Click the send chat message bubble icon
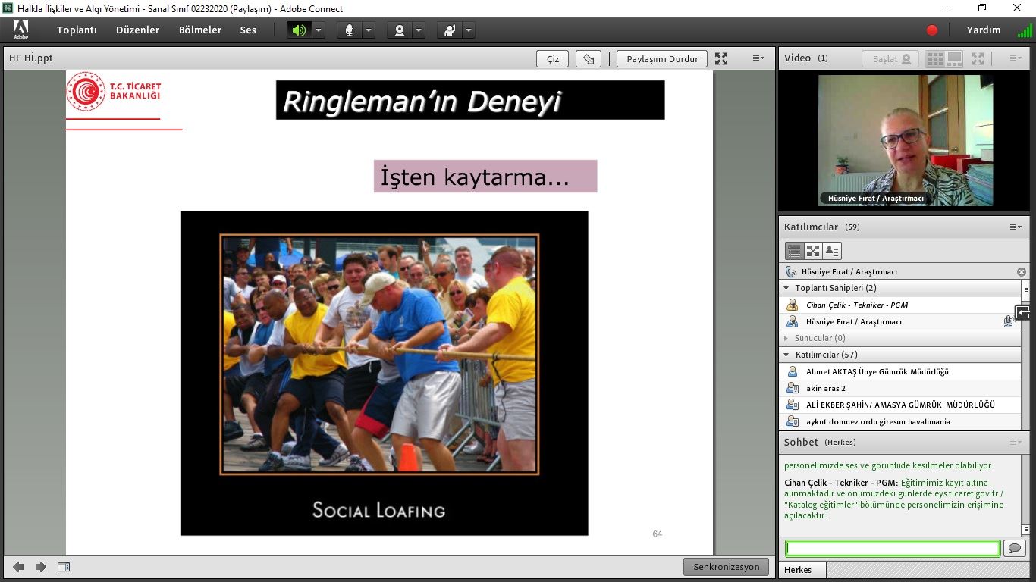The image size is (1036, 582). point(1014,548)
